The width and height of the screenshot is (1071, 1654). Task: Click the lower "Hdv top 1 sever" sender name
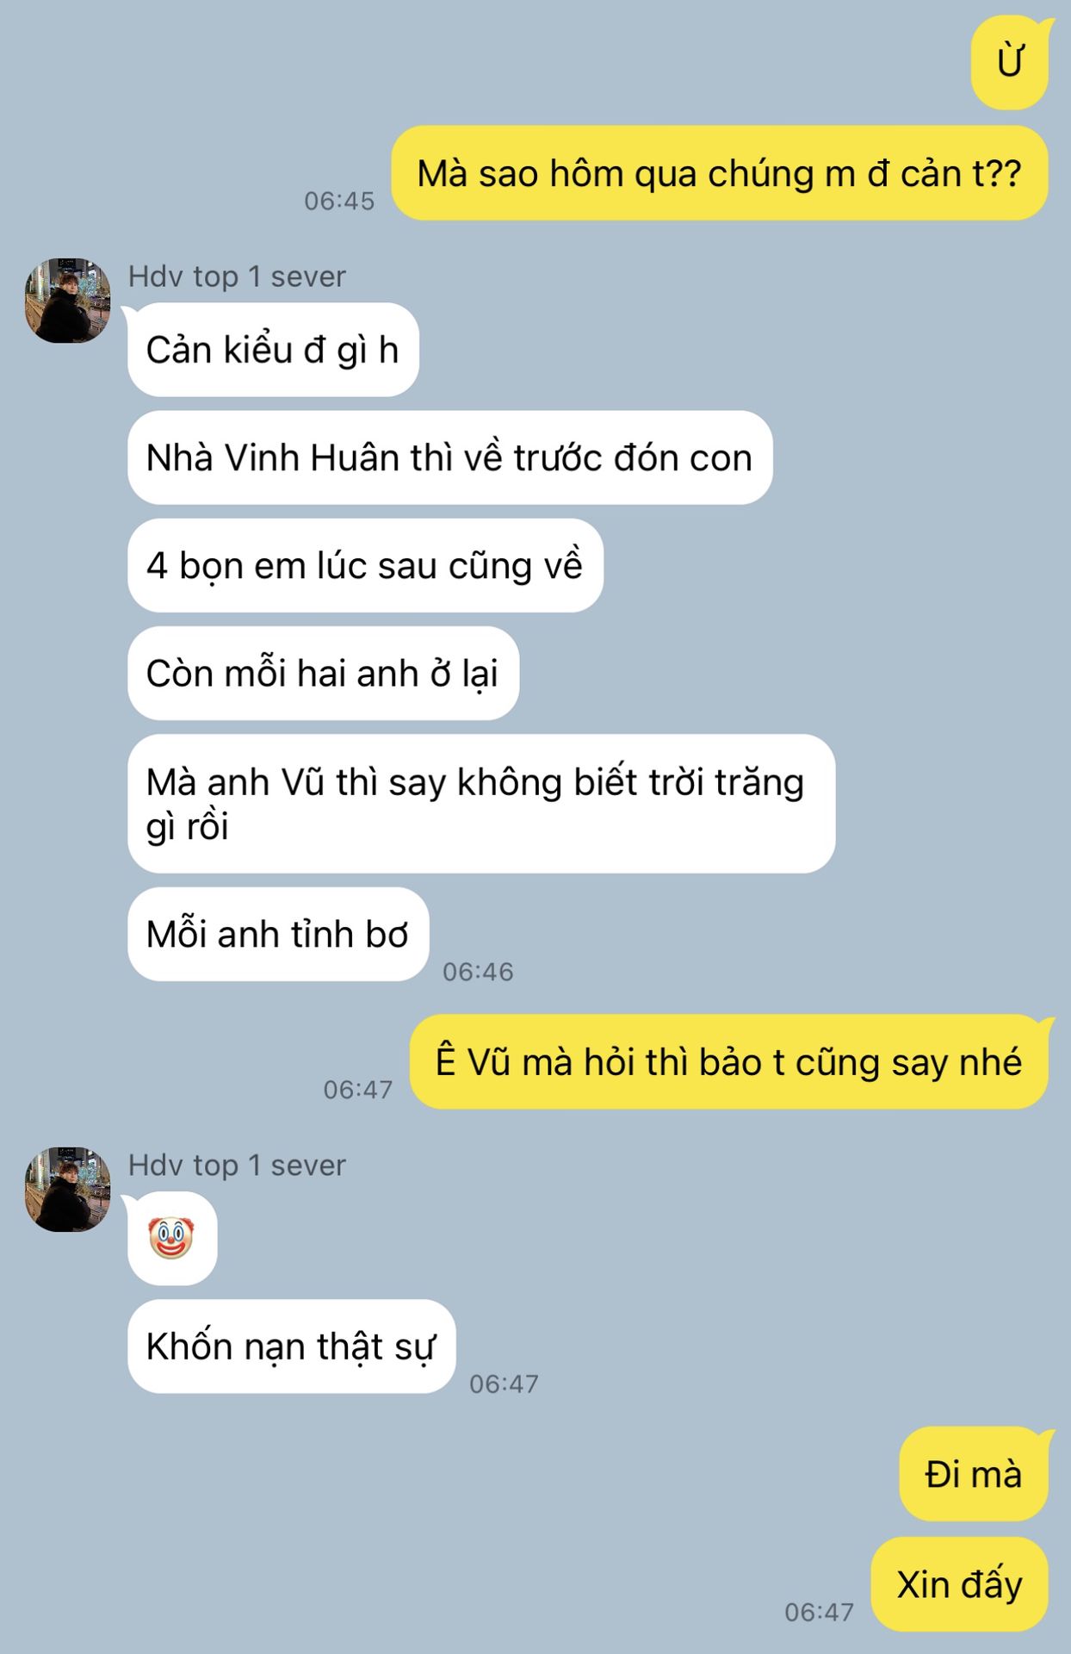237,1166
